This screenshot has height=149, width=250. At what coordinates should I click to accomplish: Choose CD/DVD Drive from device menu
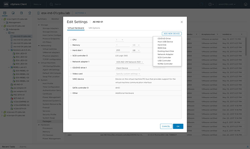click(164, 39)
